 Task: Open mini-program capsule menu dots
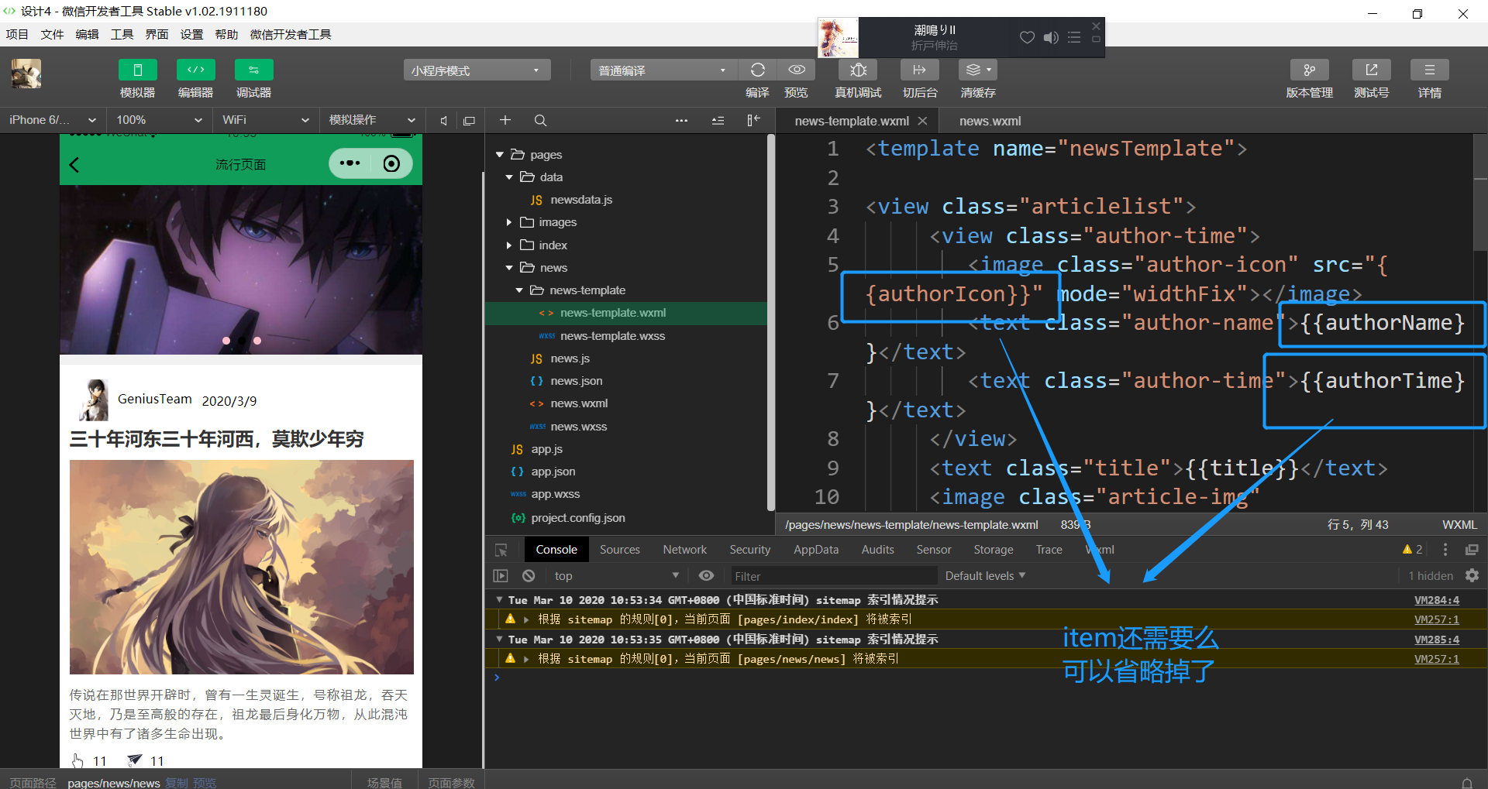(350, 163)
